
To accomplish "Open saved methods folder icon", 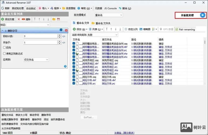I will (54, 19).
